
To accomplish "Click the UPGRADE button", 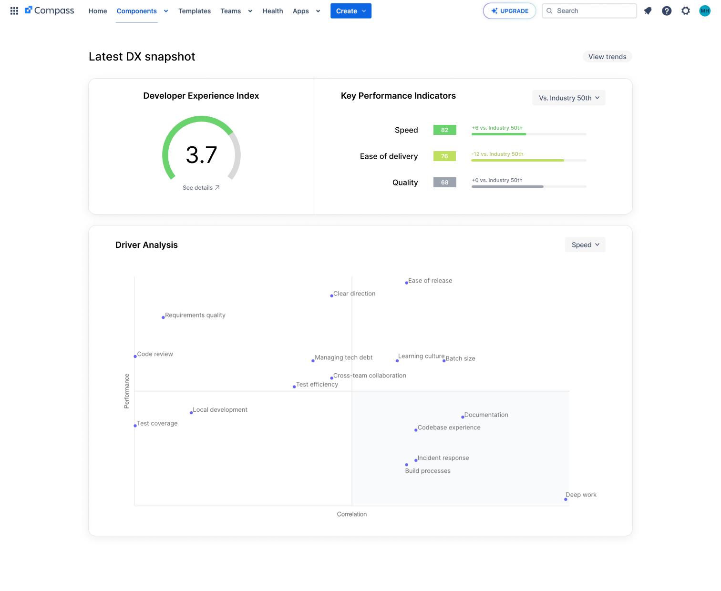I will click(x=509, y=10).
